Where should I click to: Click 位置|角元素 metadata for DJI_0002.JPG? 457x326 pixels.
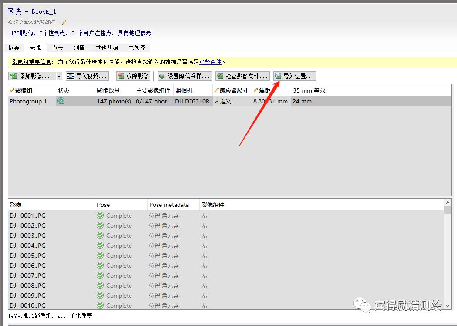point(164,226)
